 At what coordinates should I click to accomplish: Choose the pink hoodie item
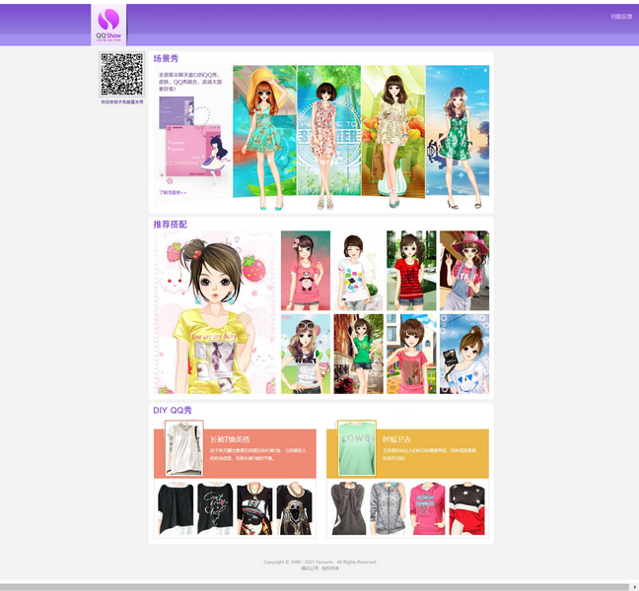coord(427,508)
